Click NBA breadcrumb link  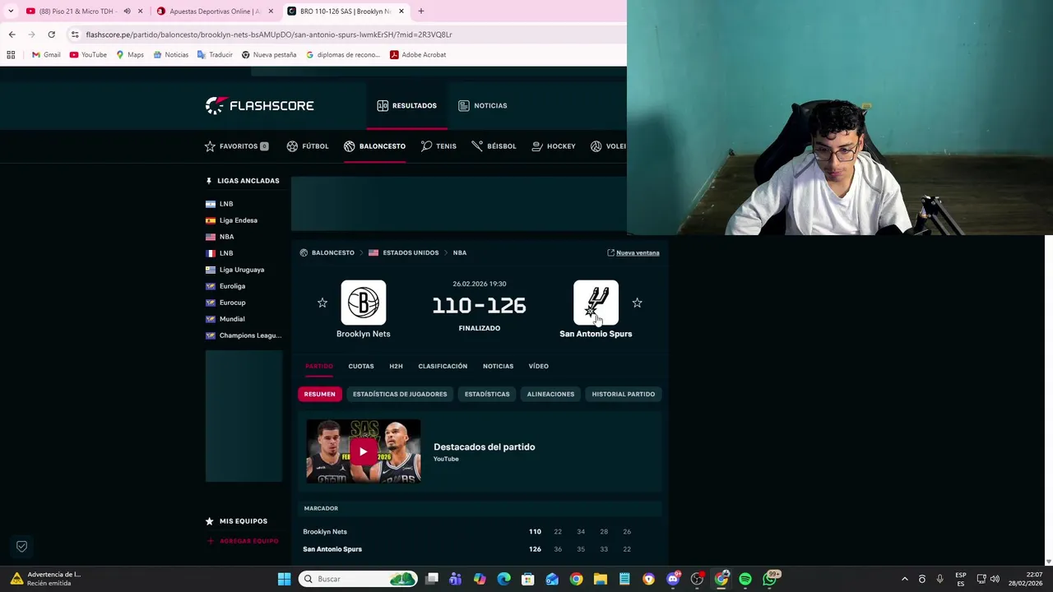(460, 252)
